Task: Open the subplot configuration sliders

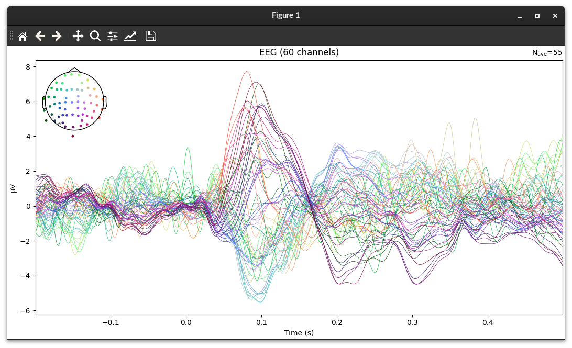Action: tap(112, 36)
